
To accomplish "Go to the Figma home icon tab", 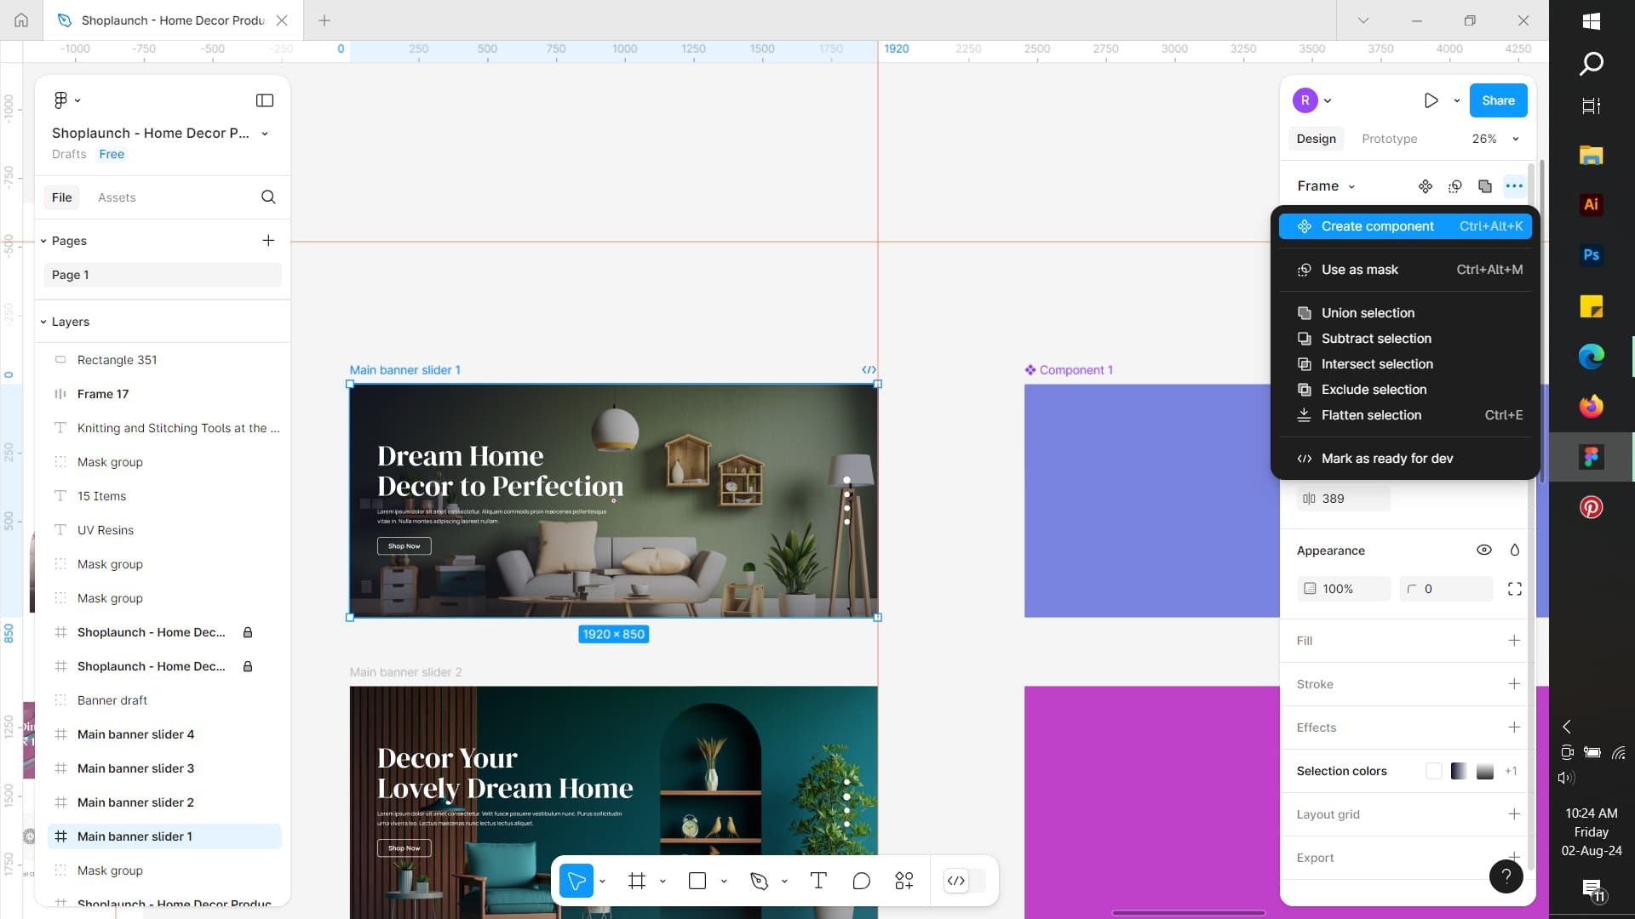I will point(21,20).
